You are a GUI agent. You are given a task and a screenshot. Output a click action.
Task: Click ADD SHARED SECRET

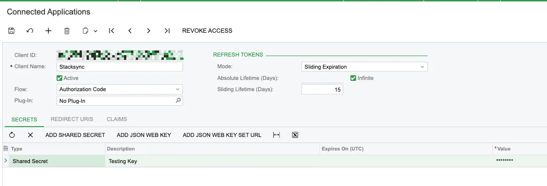(x=75, y=135)
